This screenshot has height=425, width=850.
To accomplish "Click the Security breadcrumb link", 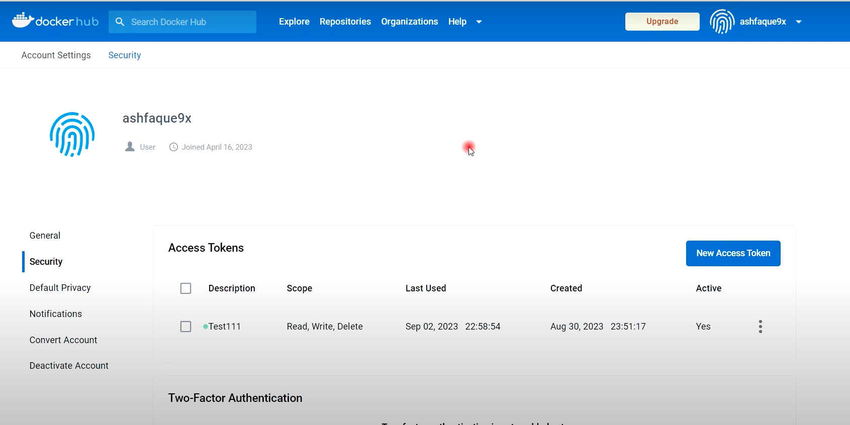I will coord(125,55).
